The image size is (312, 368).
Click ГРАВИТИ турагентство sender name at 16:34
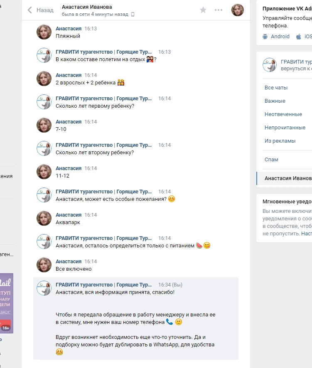[103, 285]
